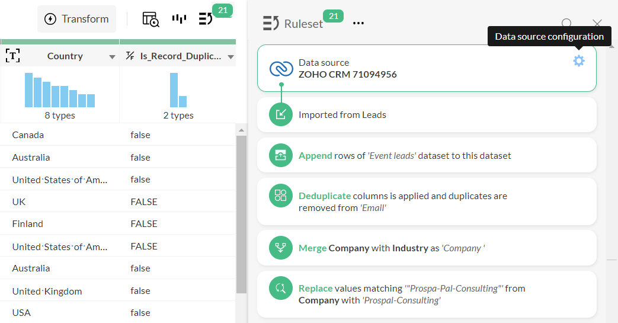Click the Country column text type icon
618x323 pixels.
point(12,56)
